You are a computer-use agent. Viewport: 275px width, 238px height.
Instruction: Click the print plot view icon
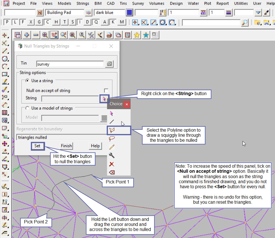[x=109, y=35]
